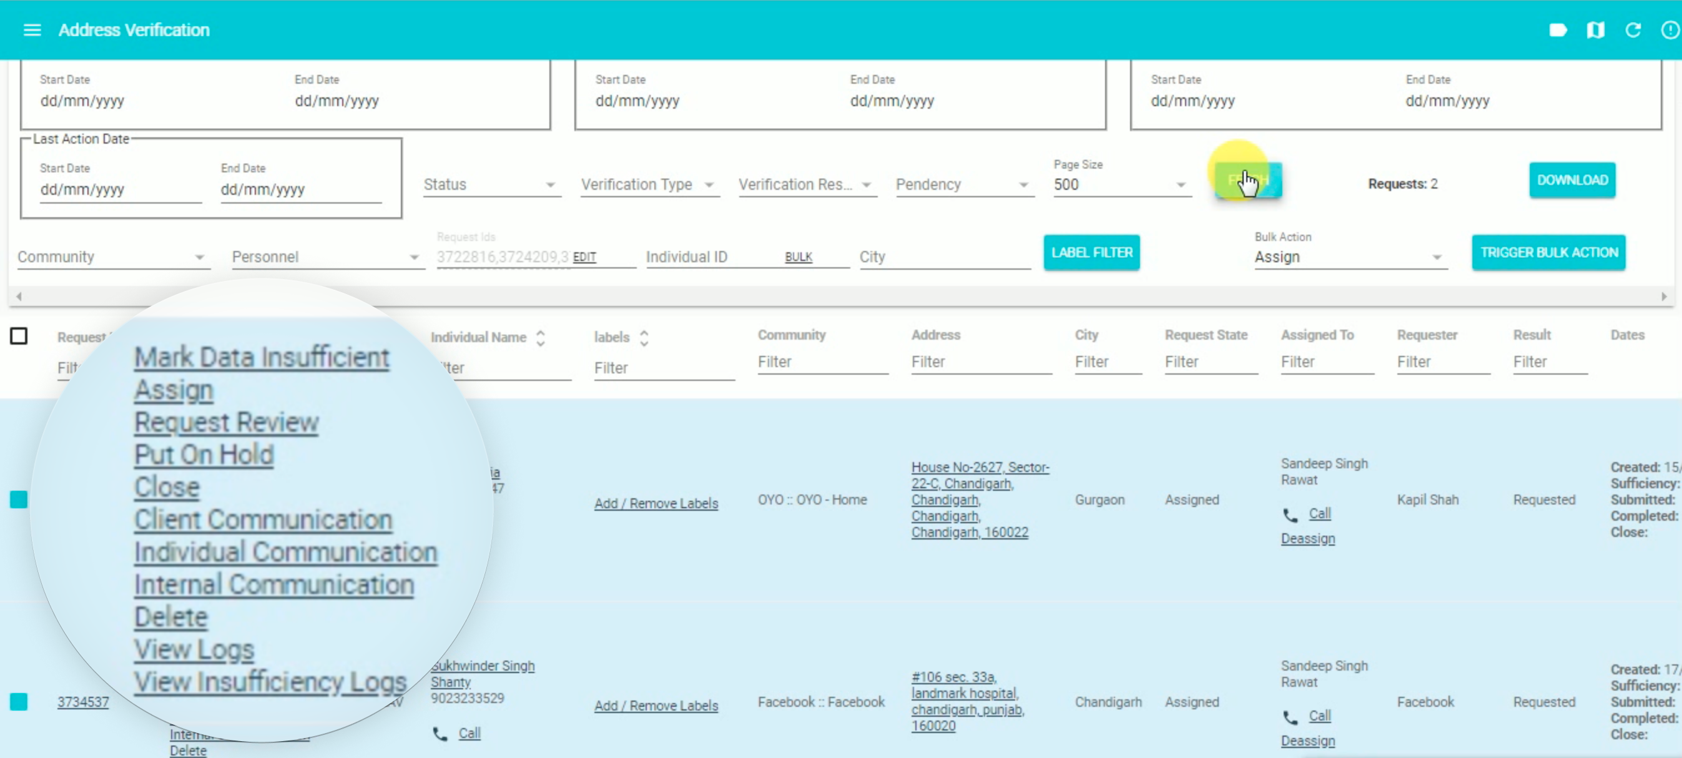The height and width of the screenshot is (758, 1682).
Task: Open Add / Remove Labels for Facebook row
Action: pos(656,706)
